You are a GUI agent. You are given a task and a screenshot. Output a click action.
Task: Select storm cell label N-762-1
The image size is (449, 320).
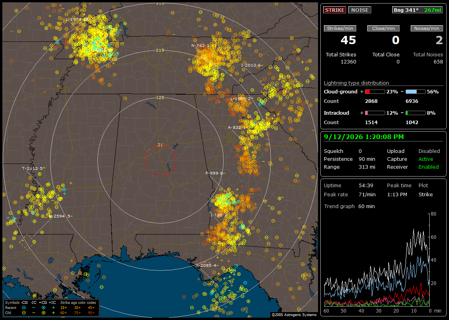coord(200,45)
